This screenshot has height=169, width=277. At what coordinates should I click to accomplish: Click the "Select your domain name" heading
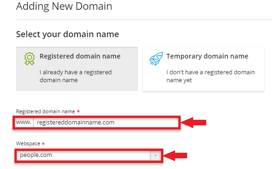(68, 34)
